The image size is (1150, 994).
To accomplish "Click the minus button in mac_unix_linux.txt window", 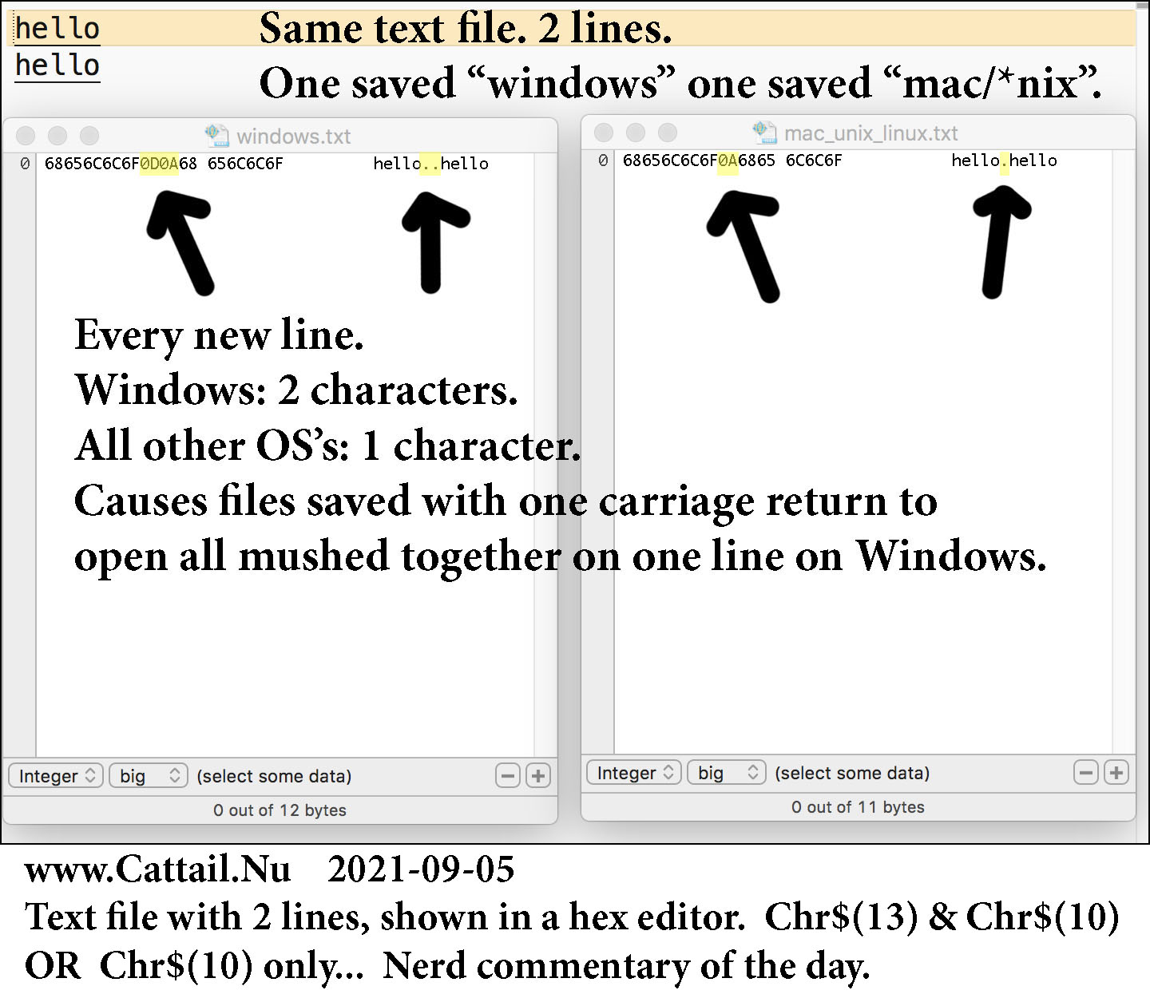I will pos(1086,772).
